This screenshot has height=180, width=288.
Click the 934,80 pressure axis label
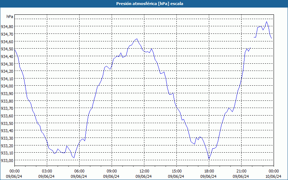click(x=7, y=26)
